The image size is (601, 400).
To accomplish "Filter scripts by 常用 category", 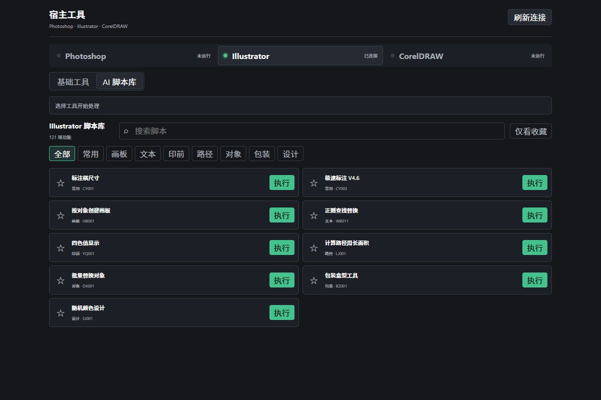I will tap(91, 153).
